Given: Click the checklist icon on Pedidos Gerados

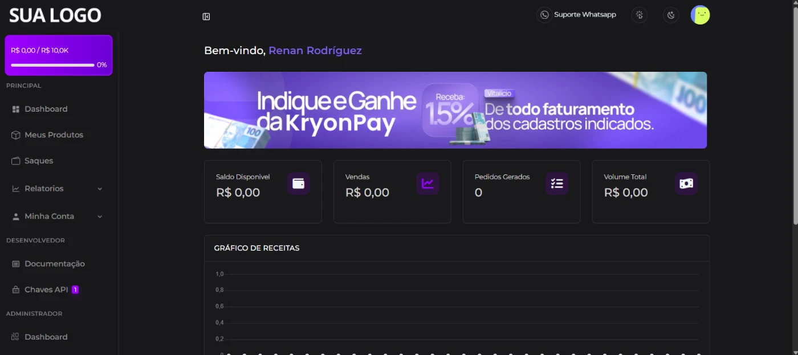Looking at the screenshot, I should click(557, 183).
